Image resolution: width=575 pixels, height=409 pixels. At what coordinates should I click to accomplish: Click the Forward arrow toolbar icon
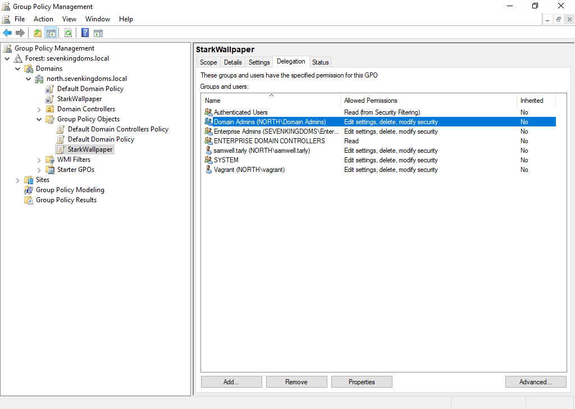(20, 33)
